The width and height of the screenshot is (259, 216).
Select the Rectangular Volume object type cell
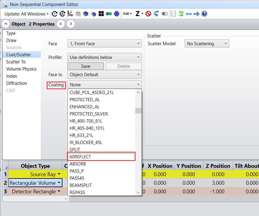coord(35,183)
